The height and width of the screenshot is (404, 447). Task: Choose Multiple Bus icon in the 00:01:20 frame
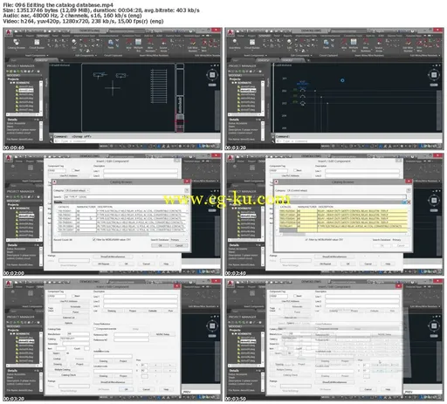354,43
